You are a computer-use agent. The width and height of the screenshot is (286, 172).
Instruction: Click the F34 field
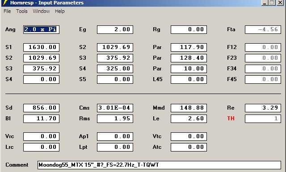[263, 69]
